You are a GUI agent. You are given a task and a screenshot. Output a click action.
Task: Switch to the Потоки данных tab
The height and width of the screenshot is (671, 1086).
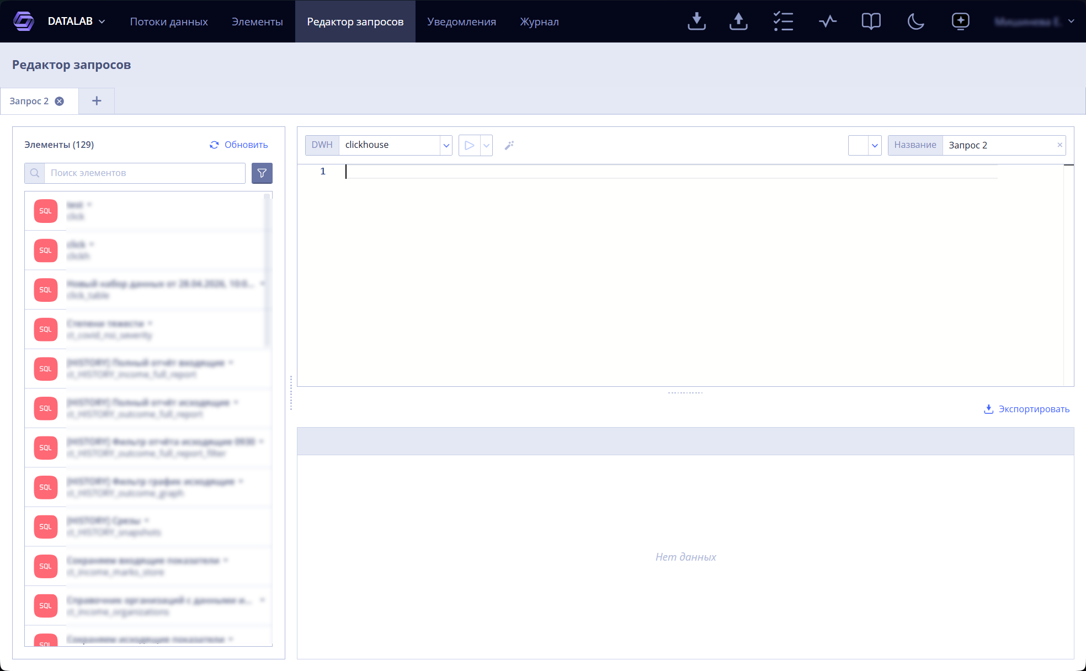coord(169,22)
